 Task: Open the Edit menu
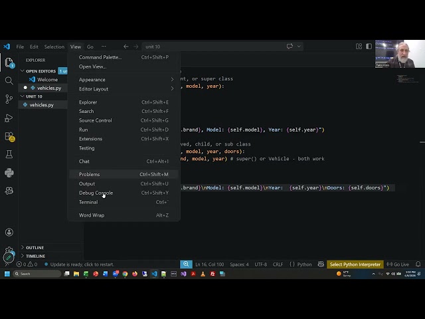pyautogui.click(x=34, y=47)
